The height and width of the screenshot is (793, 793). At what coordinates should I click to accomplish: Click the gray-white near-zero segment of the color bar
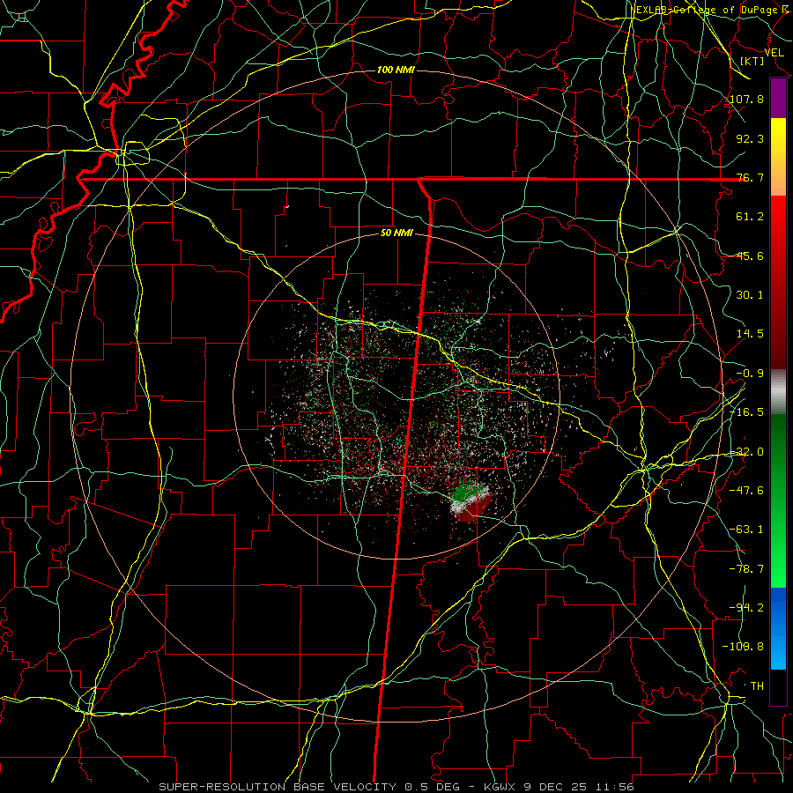[x=778, y=392]
